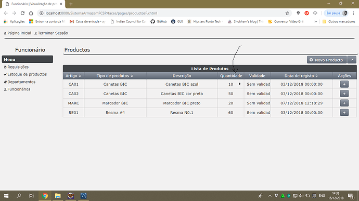The width and height of the screenshot is (359, 201).
Task: Expand the hidden bookmarks chevron
Action: pos(315,21)
